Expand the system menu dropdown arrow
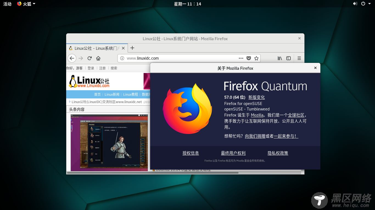Viewport: 375px width, 210px height. click(369, 4)
